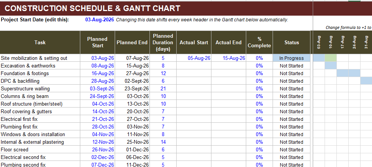Viewport: 372px width, 167px height.
Task: Click the 17-Aug Gantt week header
Action: pos(343,43)
